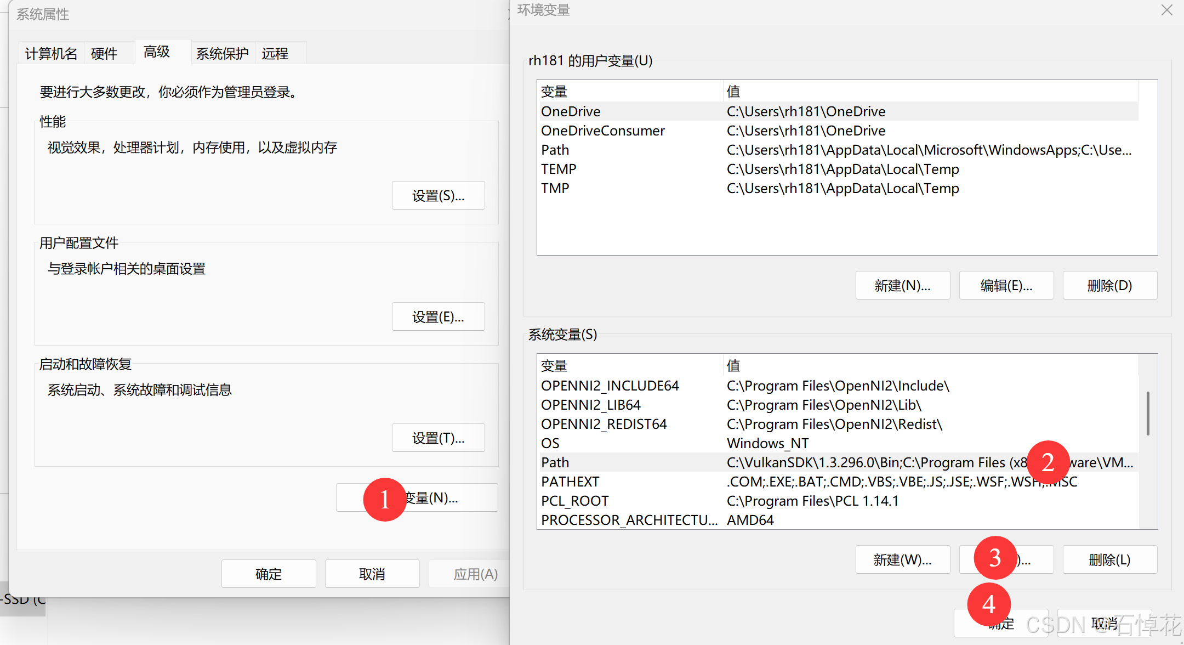Screen dimensions: 1184x645
Task: Click 删除(D) under user variables
Action: click(1109, 285)
